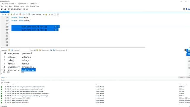Switch to the Mysql@127.0.0.1:3306 connection tab

(8, 4)
